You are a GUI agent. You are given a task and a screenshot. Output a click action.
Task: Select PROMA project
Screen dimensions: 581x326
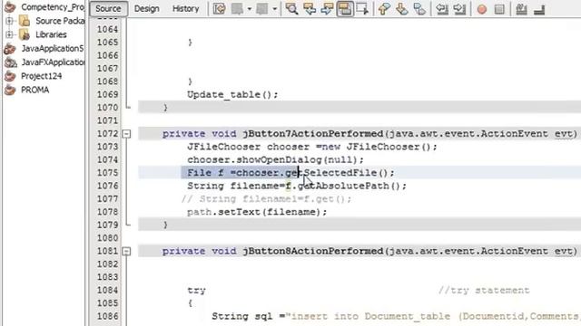[x=34, y=90]
